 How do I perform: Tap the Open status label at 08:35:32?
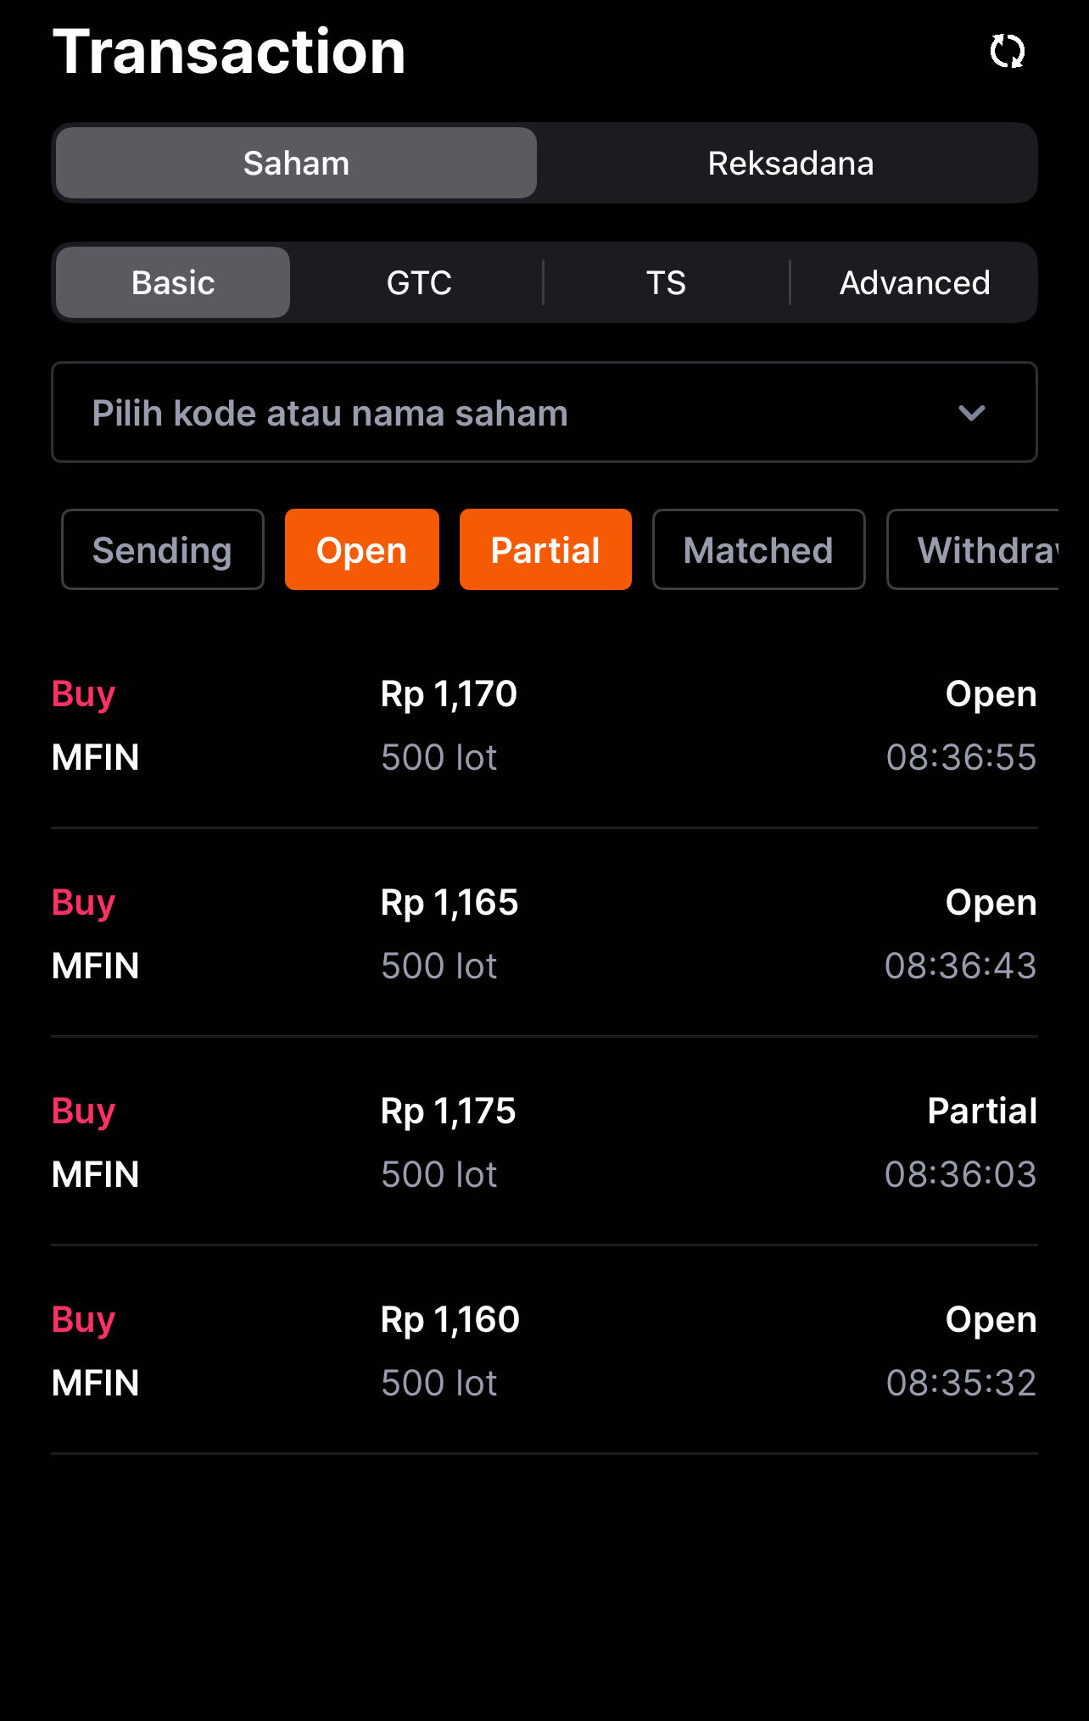(x=991, y=1320)
